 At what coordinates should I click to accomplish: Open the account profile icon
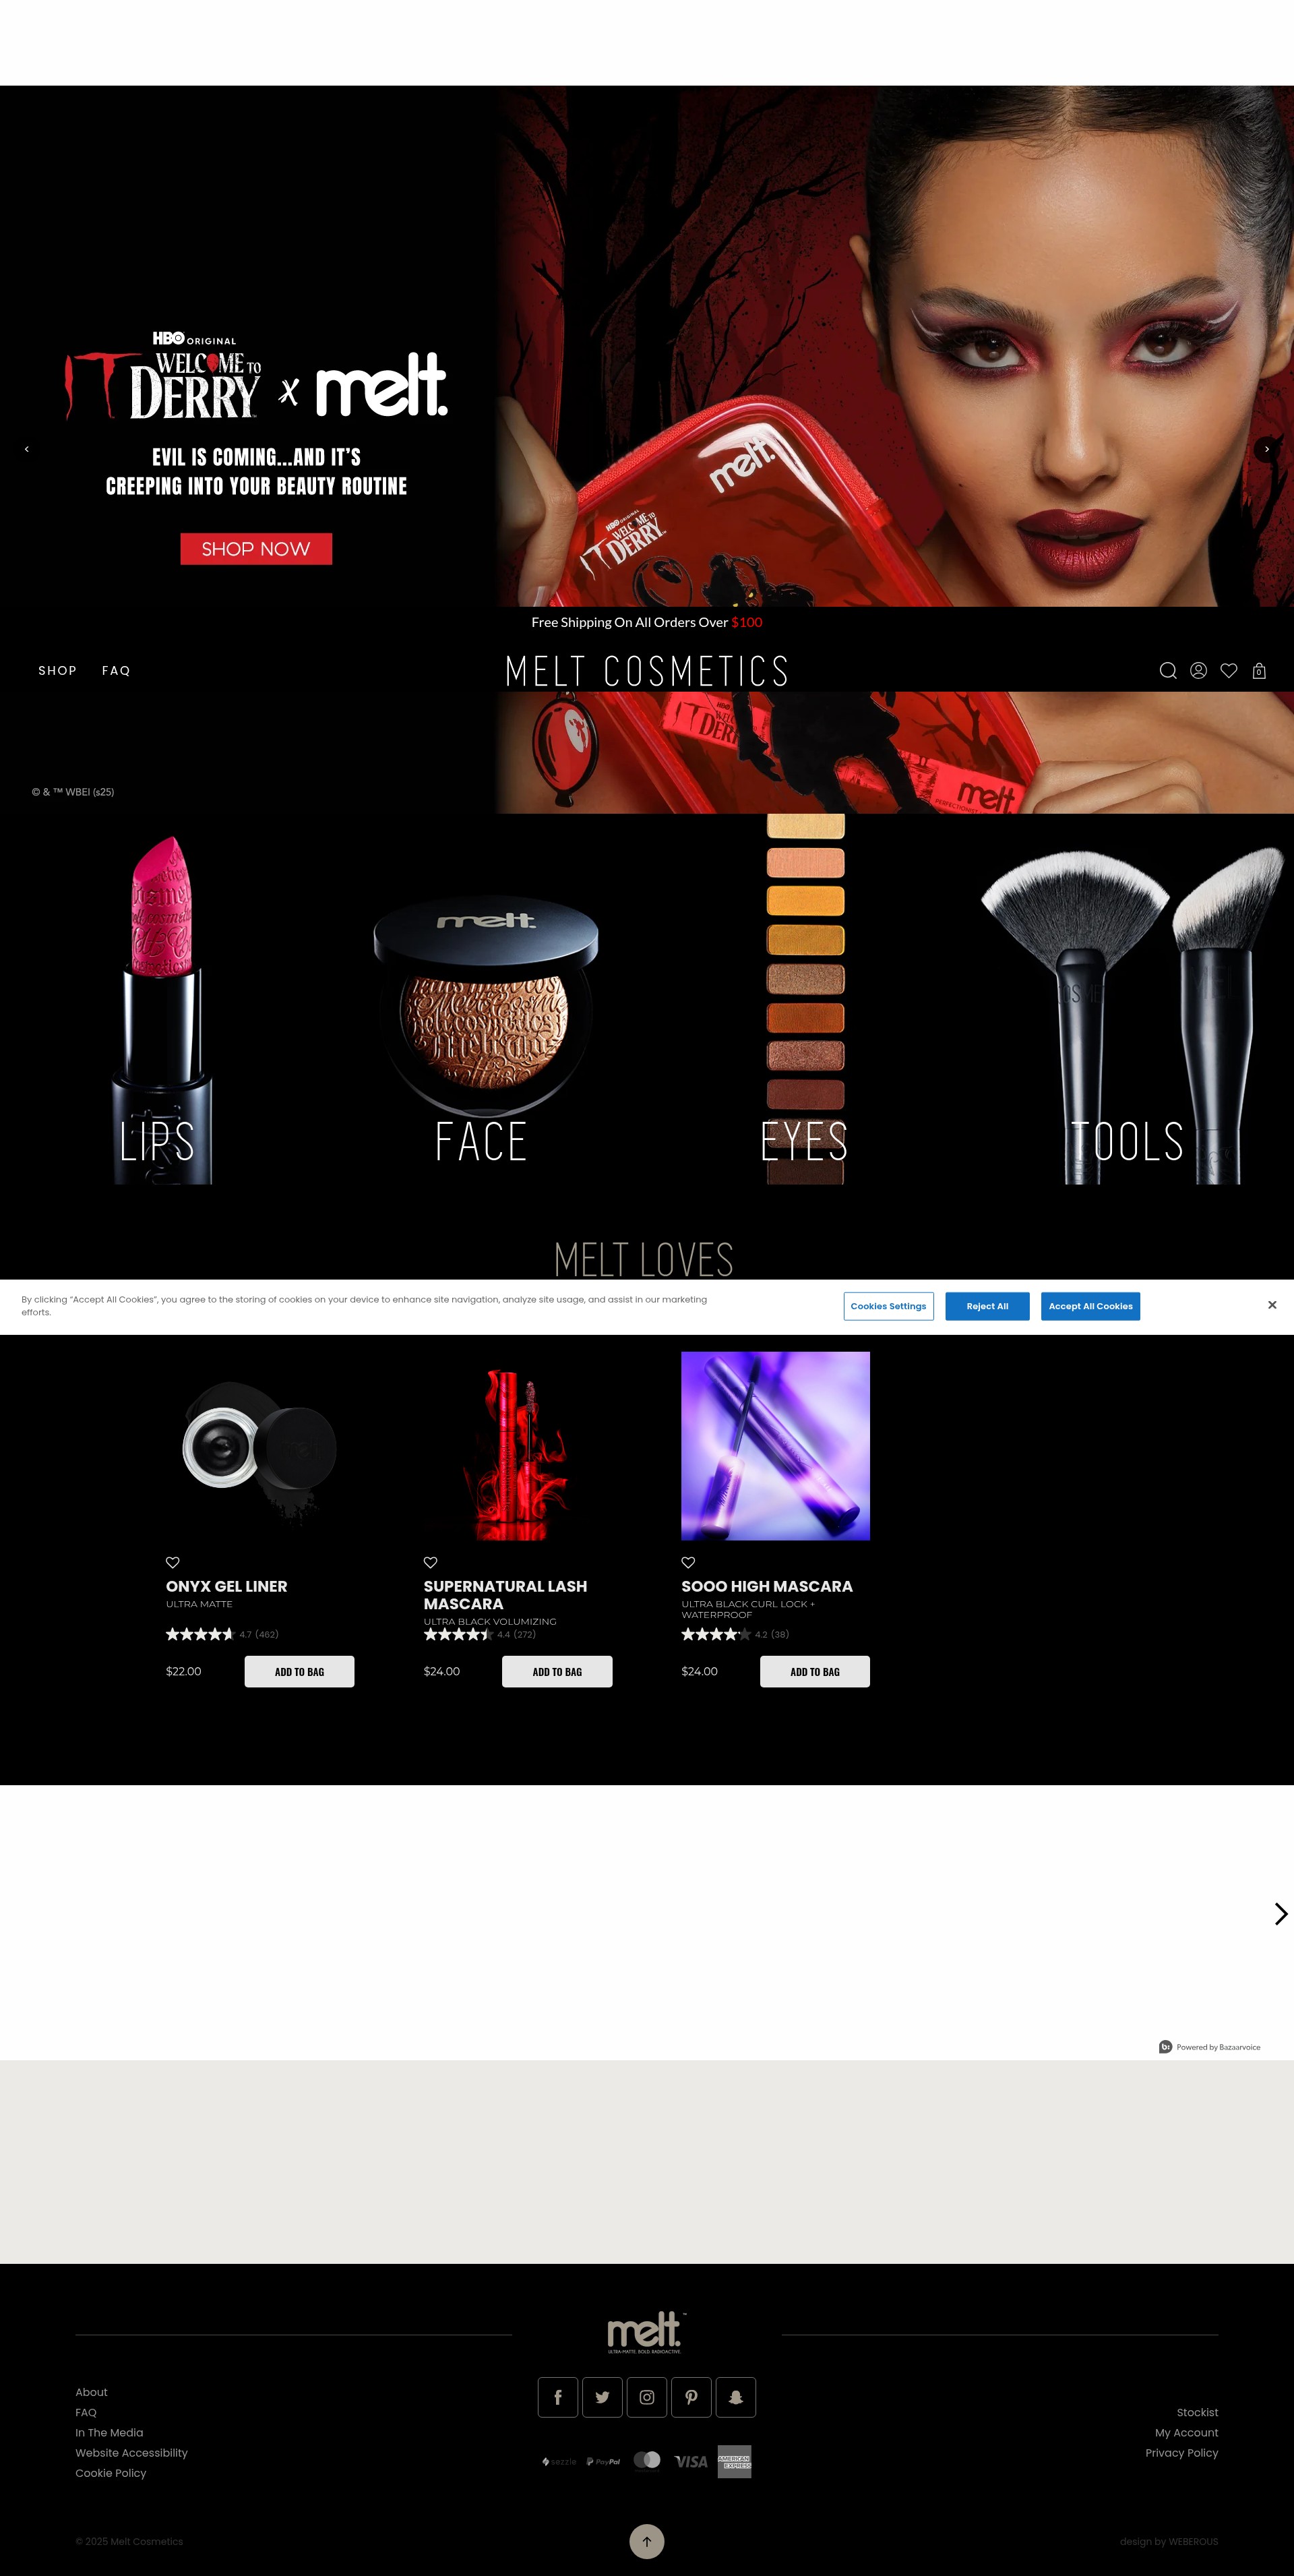1198,671
